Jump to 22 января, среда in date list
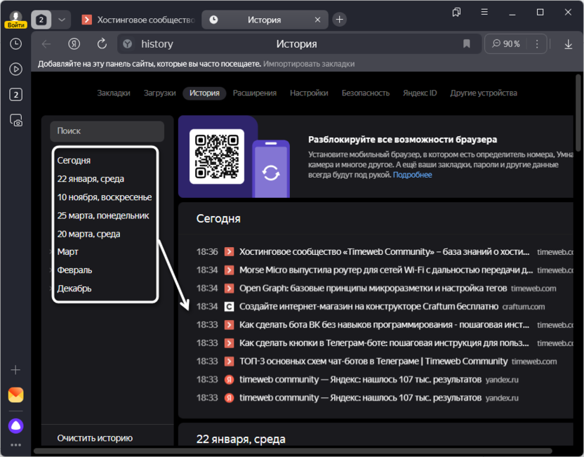 point(91,179)
